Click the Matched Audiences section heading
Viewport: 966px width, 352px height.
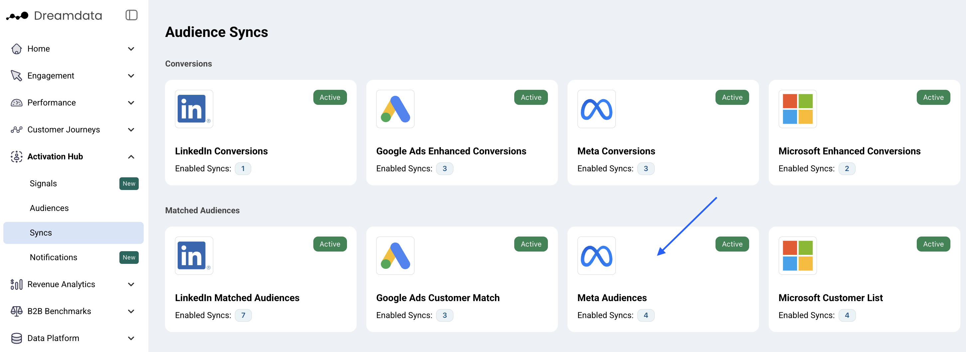tap(203, 210)
